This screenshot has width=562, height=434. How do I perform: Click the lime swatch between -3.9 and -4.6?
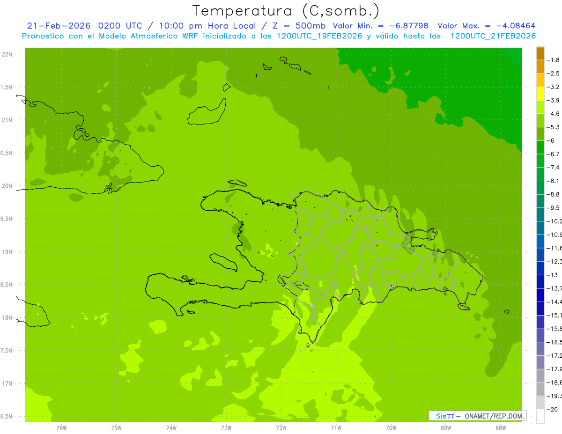click(x=540, y=107)
